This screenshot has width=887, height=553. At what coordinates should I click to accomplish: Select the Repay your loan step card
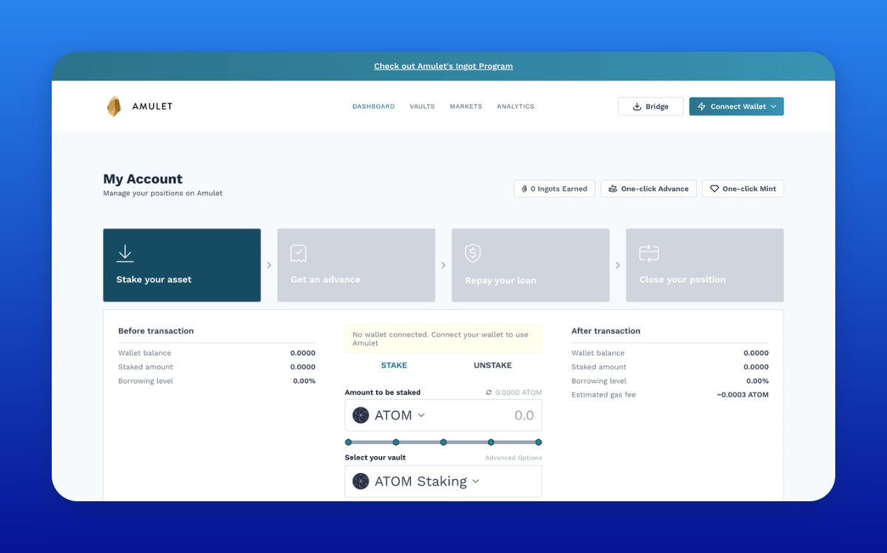(531, 265)
